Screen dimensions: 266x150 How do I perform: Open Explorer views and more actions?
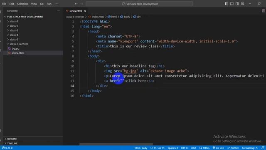[x=58, y=11]
